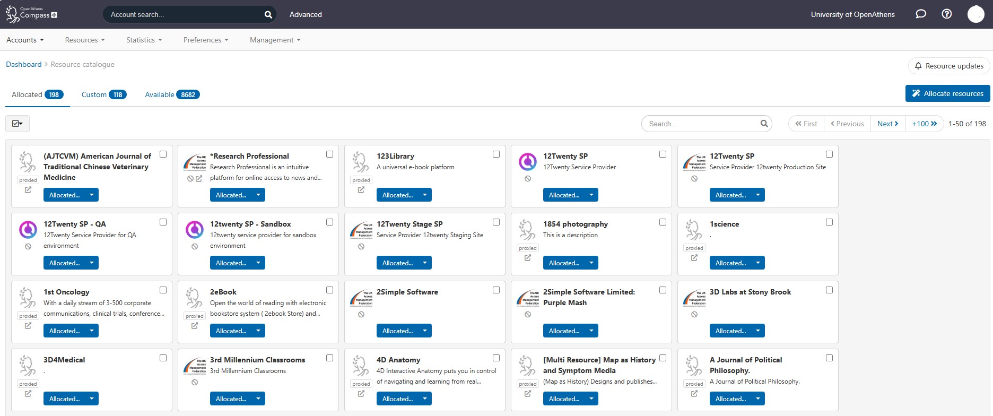Viewport: 993px width, 416px height.
Task: Click the Allocate resources button
Action: (947, 93)
